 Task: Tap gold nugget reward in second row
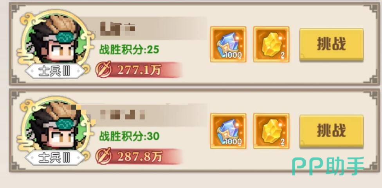click(271, 131)
